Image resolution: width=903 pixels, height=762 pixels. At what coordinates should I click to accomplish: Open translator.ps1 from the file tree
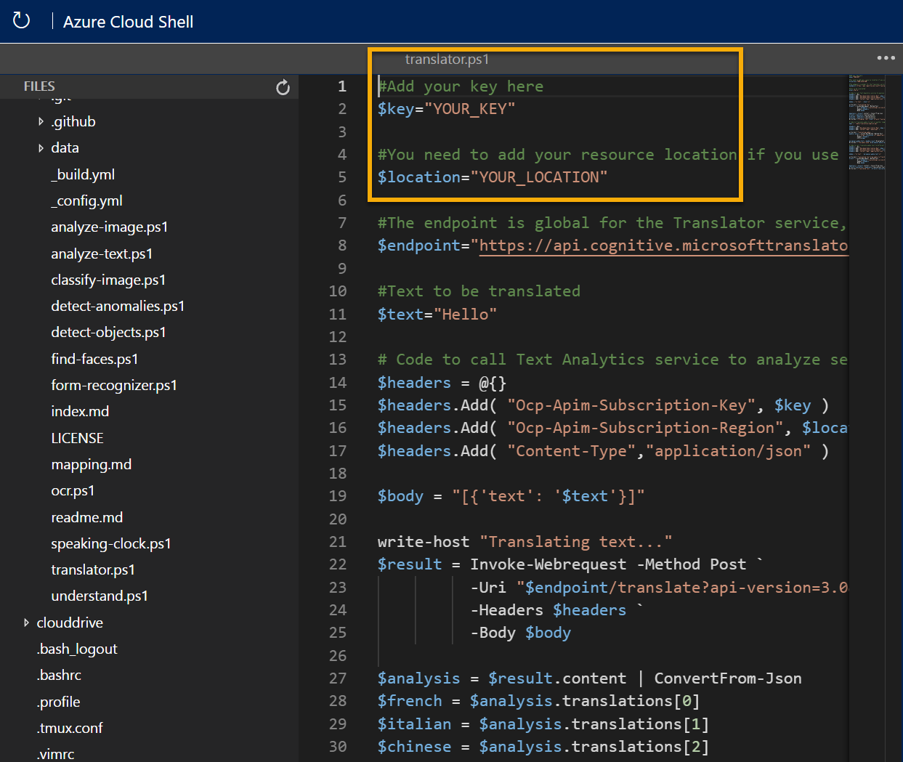tap(92, 570)
